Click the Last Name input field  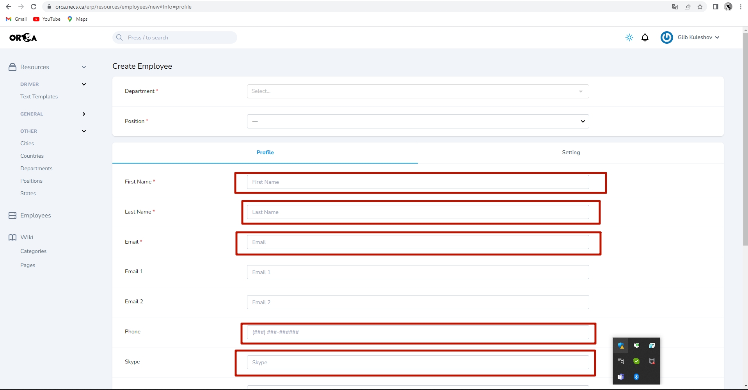click(x=418, y=212)
